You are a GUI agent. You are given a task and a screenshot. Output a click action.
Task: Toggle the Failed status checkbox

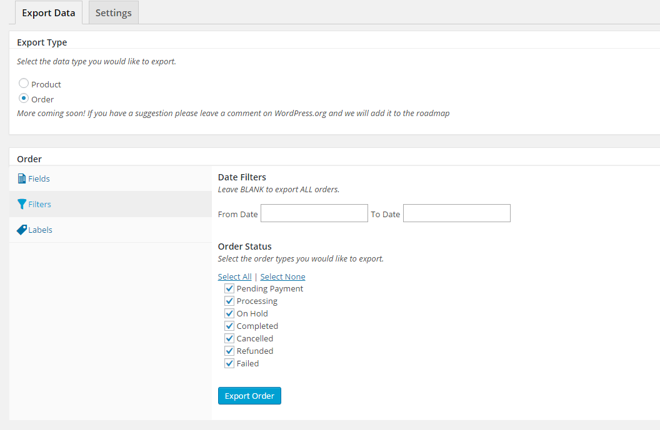[229, 363]
